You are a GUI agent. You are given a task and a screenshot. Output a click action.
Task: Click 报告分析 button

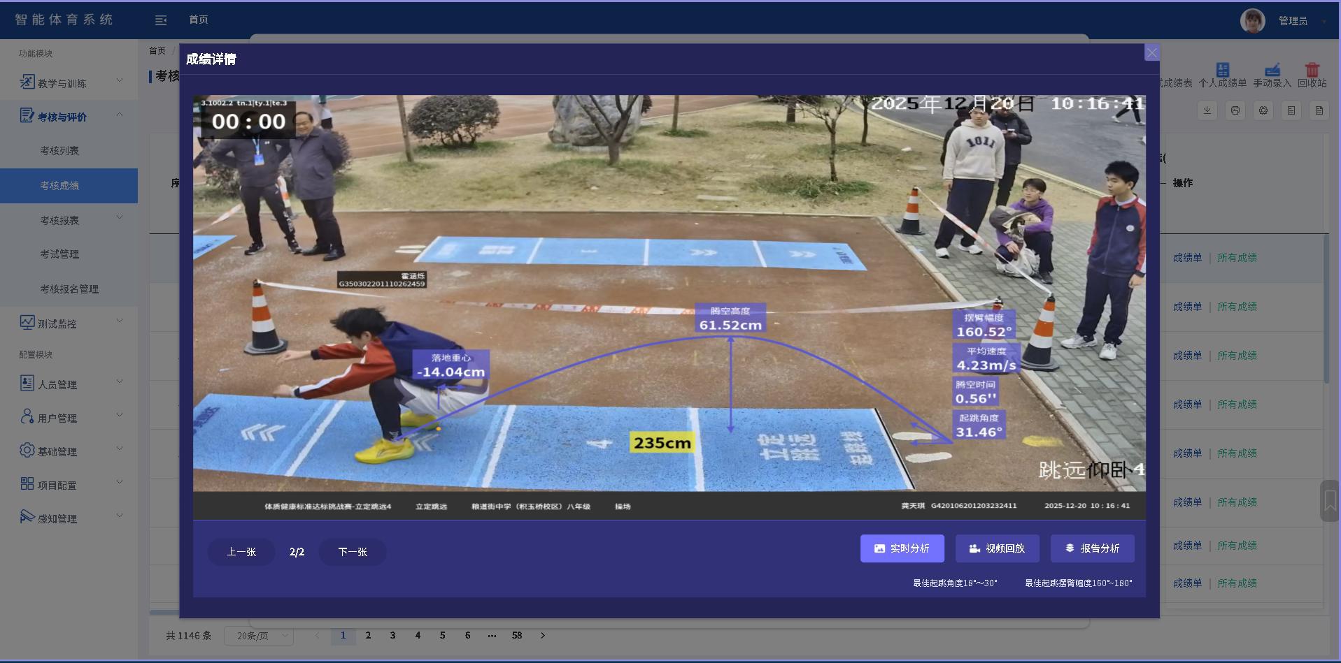(x=1092, y=548)
